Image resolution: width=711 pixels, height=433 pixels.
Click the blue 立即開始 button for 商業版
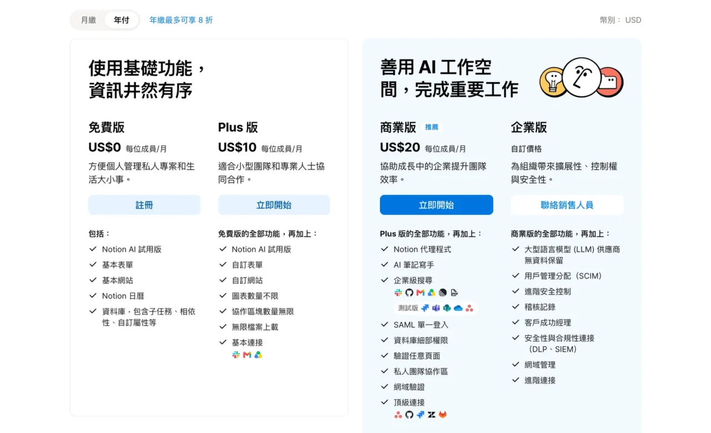click(437, 205)
